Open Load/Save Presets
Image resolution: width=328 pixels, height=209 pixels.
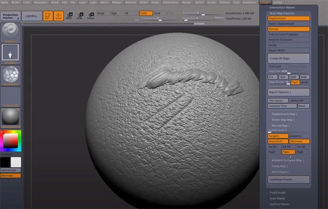289,180
